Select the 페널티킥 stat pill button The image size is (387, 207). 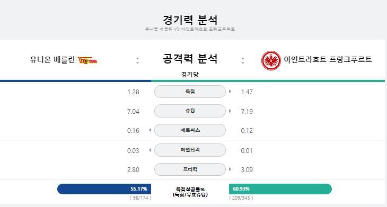(190, 150)
